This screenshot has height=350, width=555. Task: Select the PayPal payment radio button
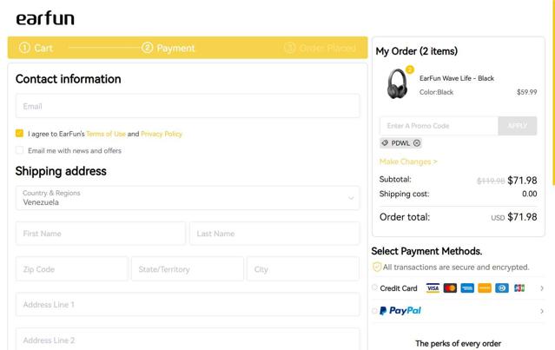374,311
